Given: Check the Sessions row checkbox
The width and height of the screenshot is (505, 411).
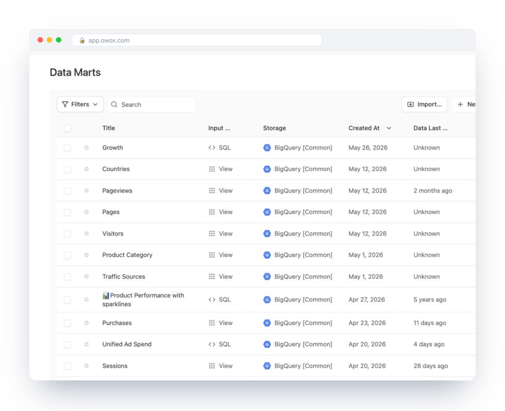Looking at the screenshot, I should tap(67, 366).
